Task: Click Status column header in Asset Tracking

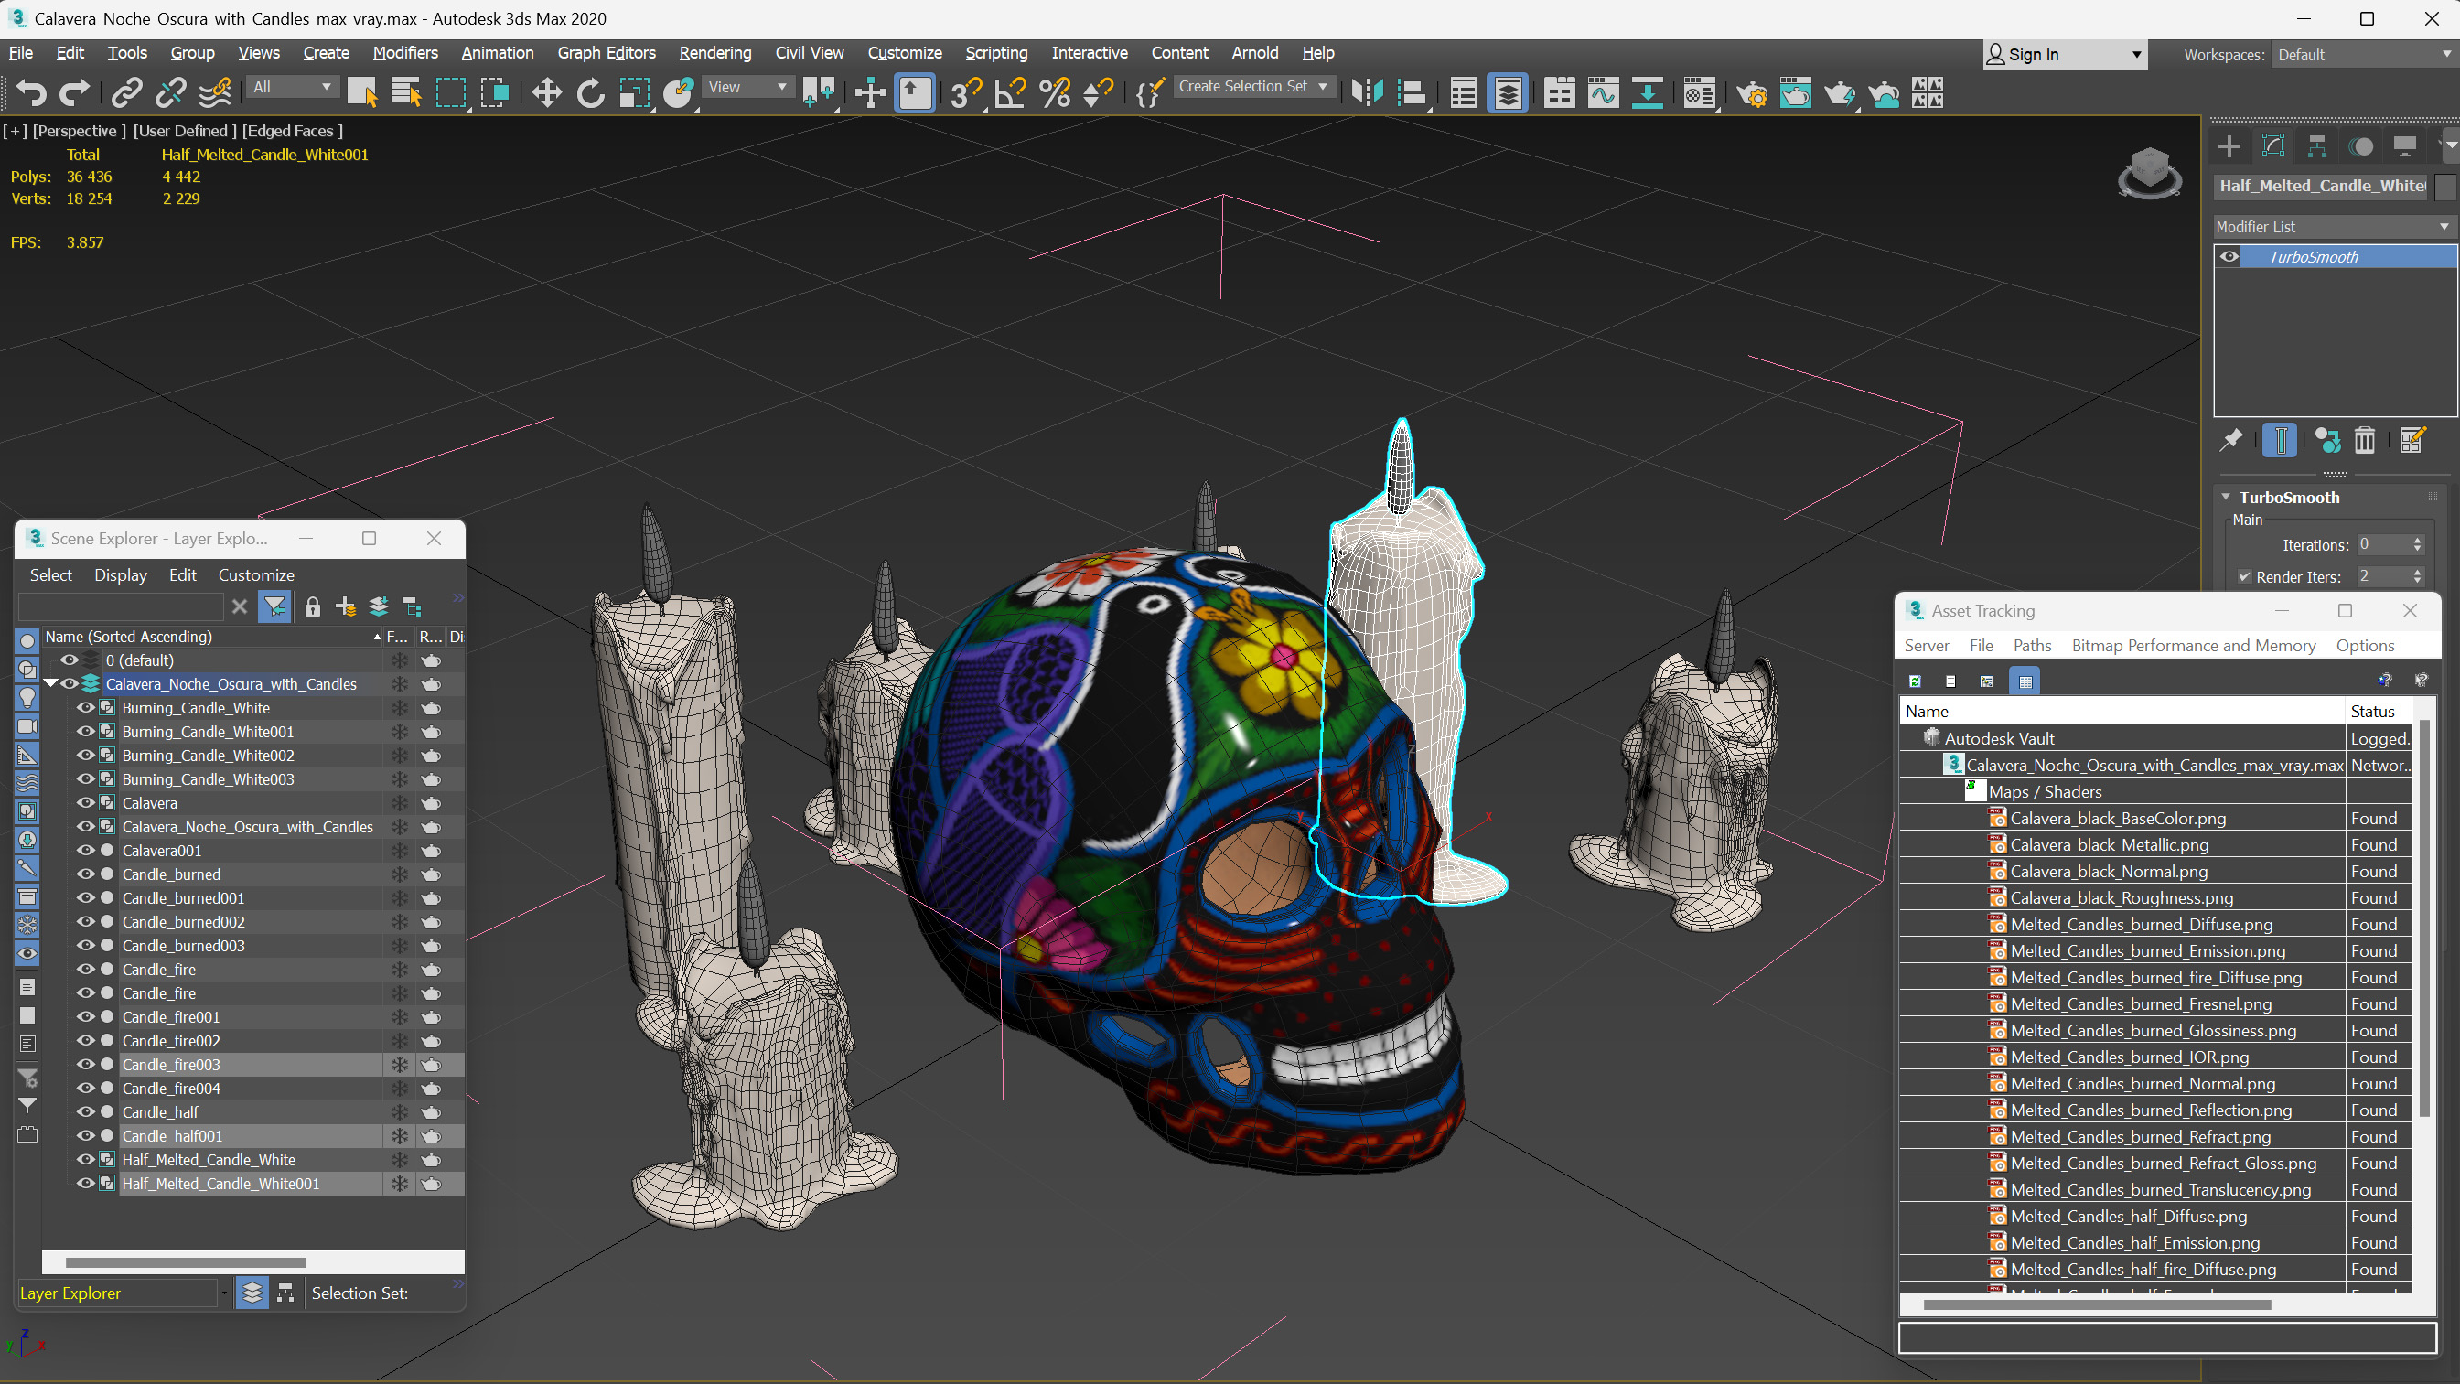Action: click(x=2379, y=711)
